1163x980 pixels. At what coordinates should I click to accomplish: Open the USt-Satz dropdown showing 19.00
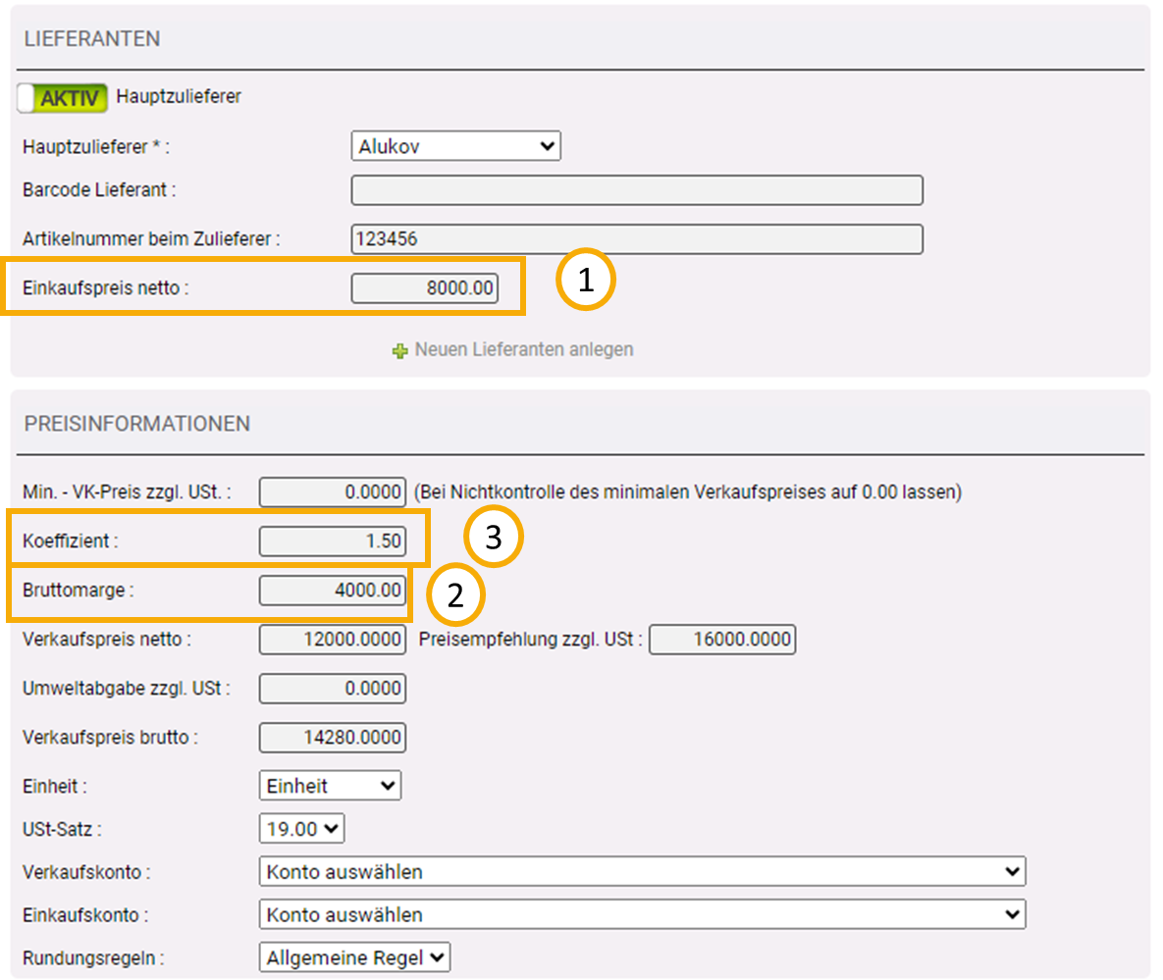point(301,829)
